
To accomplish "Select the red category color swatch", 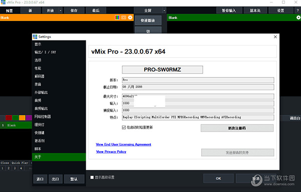I will 9,117.
